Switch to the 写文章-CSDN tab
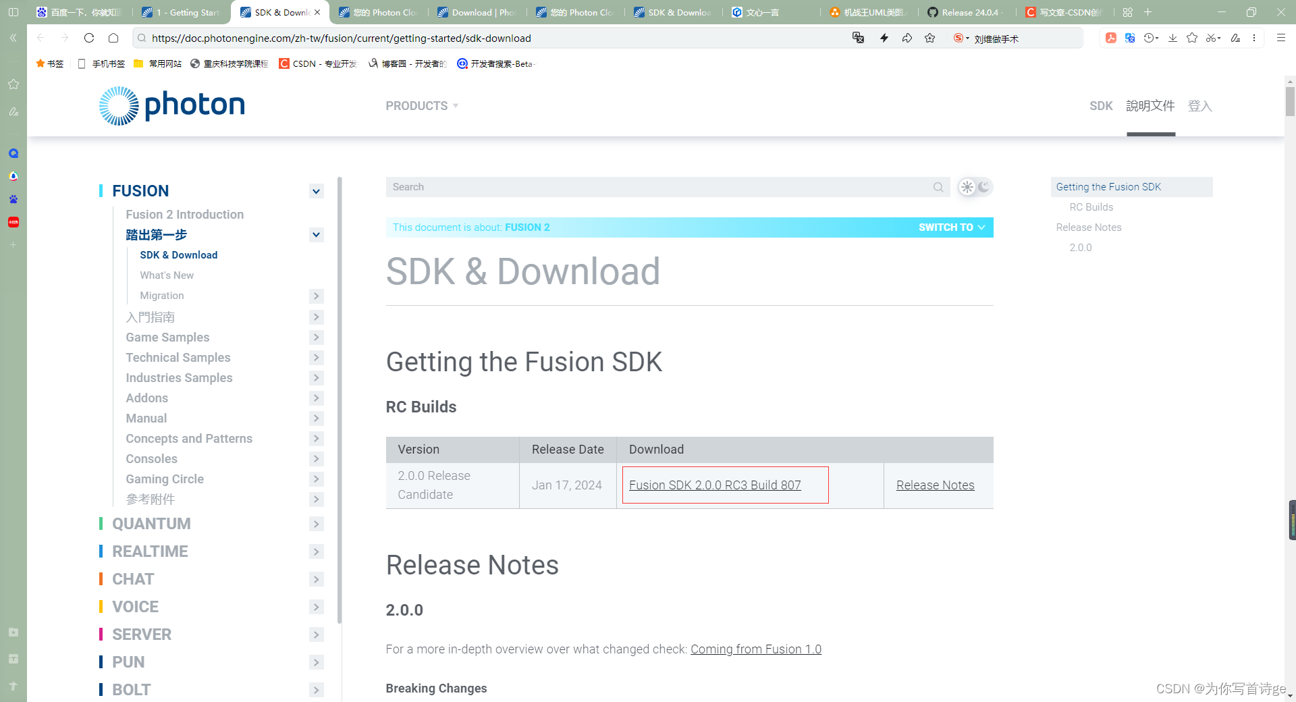1296x702 pixels. click(x=1064, y=12)
